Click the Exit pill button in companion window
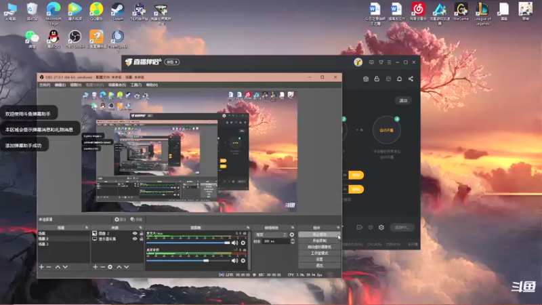Image resolution: width=542 pixels, height=305 pixels. [403, 100]
